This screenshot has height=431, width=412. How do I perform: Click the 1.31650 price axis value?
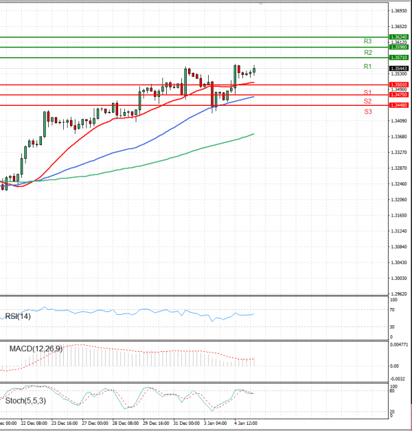click(399, 215)
